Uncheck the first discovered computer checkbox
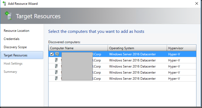This screenshot has width=202, height=108. pyautogui.click(x=52, y=54)
